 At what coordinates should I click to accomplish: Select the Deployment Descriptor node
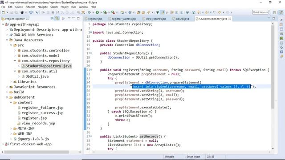tap(48, 30)
